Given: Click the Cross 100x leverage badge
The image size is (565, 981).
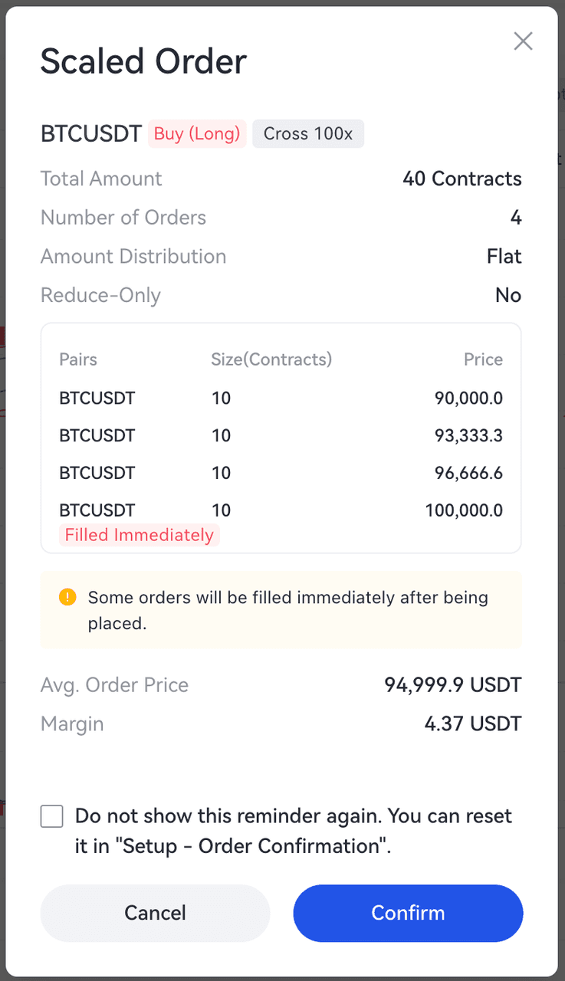Looking at the screenshot, I should click(308, 134).
